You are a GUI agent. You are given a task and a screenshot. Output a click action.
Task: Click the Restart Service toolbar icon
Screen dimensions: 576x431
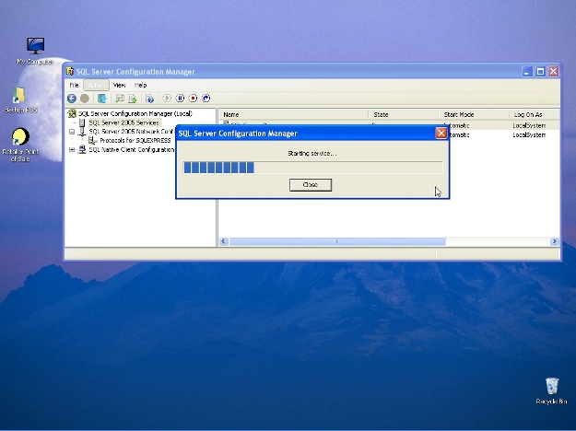[x=206, y=99]
